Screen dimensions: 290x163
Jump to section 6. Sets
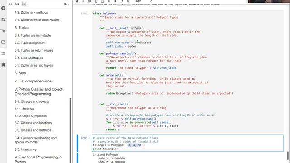[20, 73]
